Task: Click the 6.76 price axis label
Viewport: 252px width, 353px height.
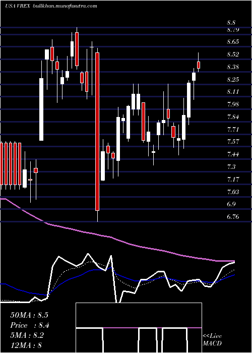Action: tap(233, 217)
